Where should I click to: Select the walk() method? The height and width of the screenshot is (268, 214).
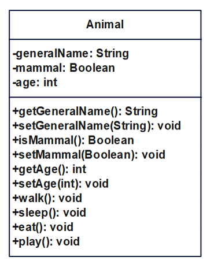(x=47, y=198)
